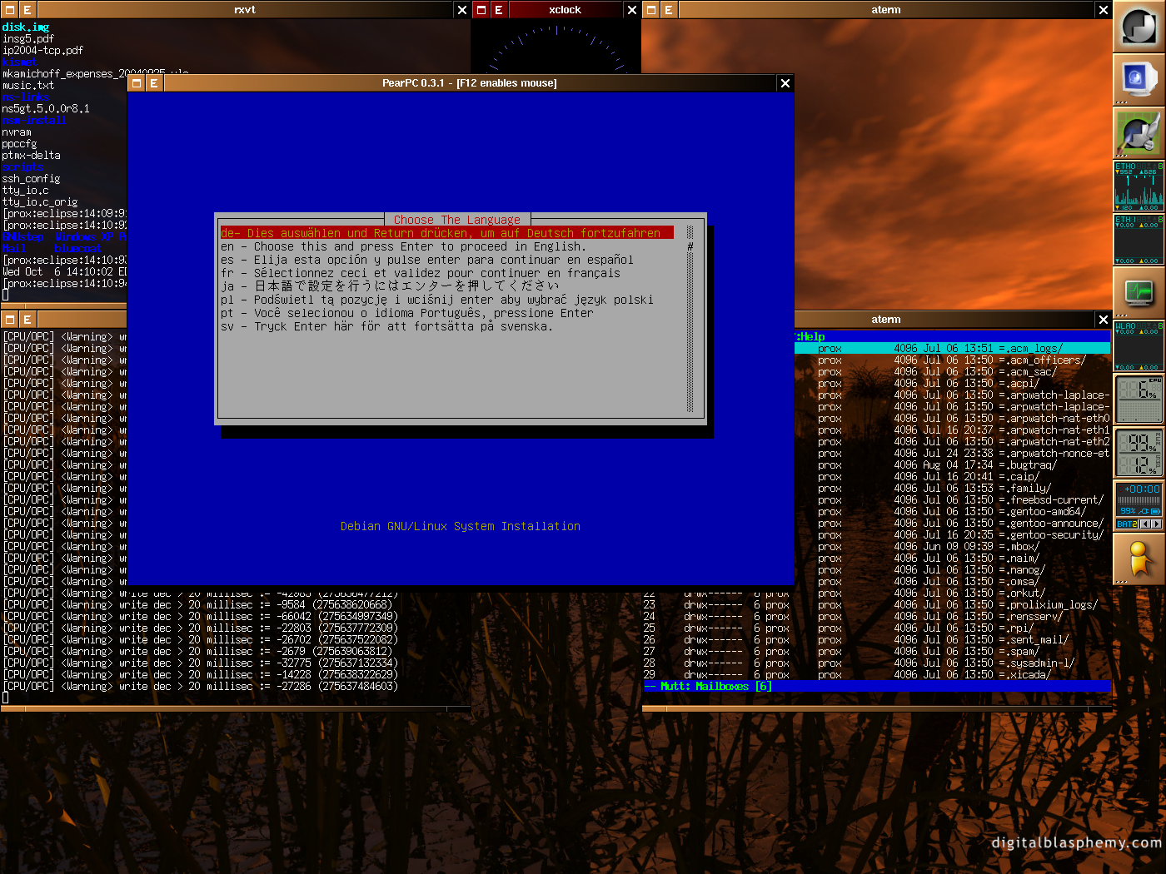Open the computer monitor terminal dock icon
Screen dimensions: 1166x874
tap(1139, 80)
